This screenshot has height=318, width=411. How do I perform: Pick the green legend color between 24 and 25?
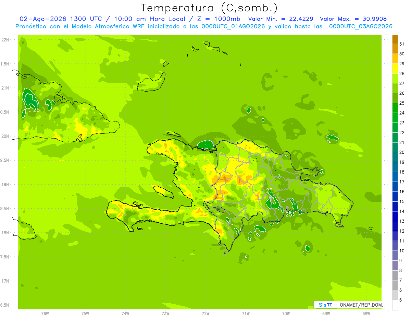395,108
